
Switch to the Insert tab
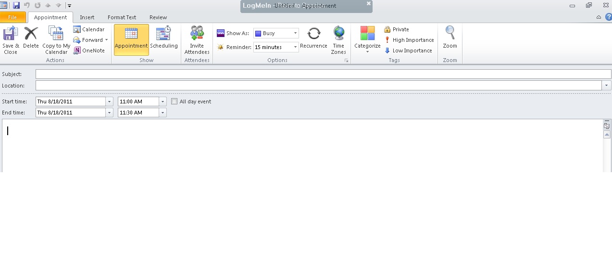tap(87, 17)
